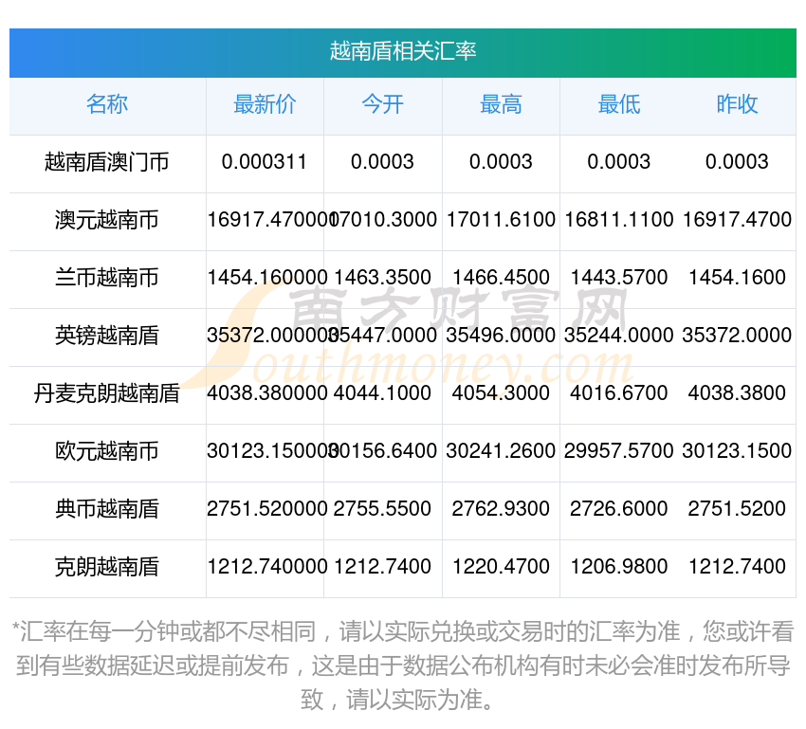The height and width of the screenshot is (729, 806).
Task: Select the 昨收 column header
Action: (x=737, y=104)
